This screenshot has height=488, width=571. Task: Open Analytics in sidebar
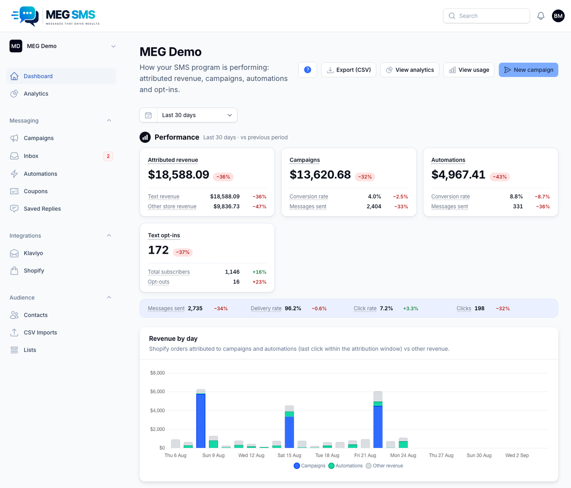pyautogui.click(x=61, y=94)
